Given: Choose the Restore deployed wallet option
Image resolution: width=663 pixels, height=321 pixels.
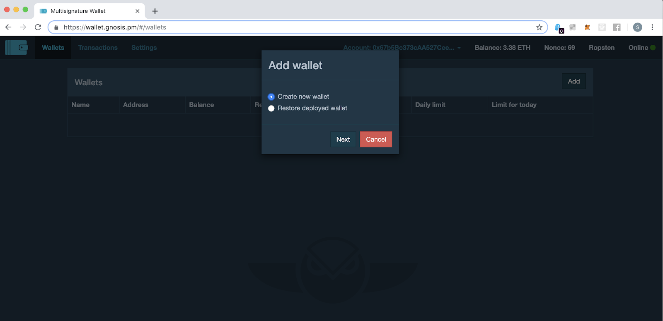Looking at the screenshot, I should pyautogui.click(x=271, y=109).
